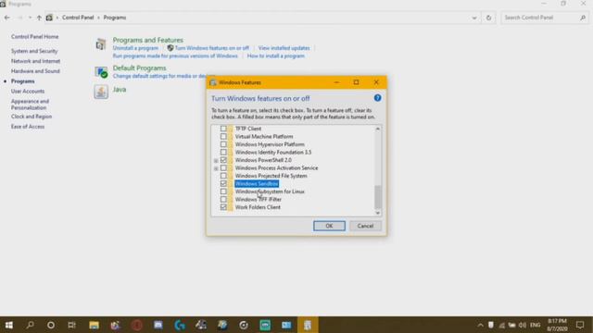Click the help icon in Windows Features
The height and width of the screenshot is (333, 593).
click(377, 98)
